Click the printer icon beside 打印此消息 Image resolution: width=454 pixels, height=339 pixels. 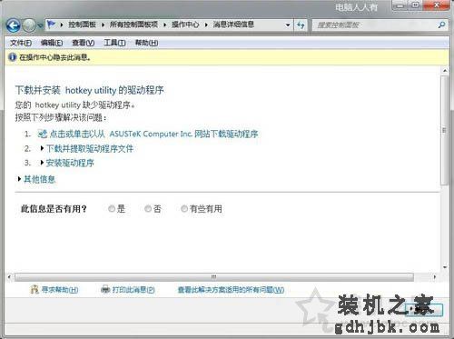click(105, 290)
